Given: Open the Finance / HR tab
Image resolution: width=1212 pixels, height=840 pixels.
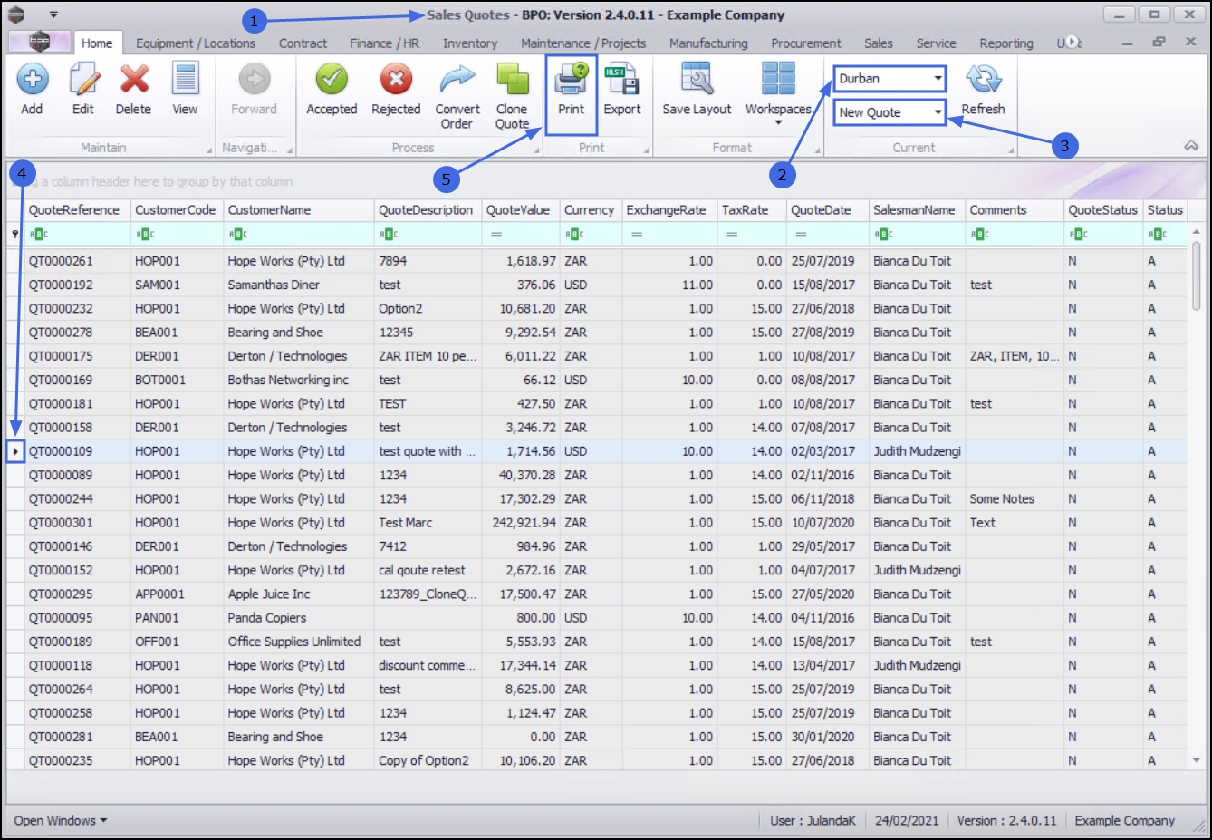Looking at the screenshot, I should (384, 43).
